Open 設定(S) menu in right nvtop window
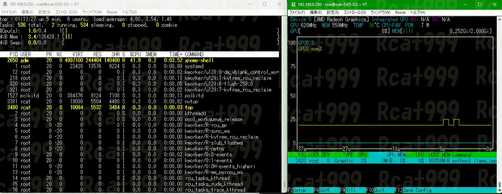502x194 pixels. click(334, 12)
